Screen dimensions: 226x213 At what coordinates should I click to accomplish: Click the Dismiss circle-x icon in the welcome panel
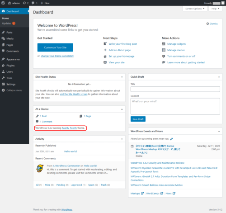coord(207,24)
